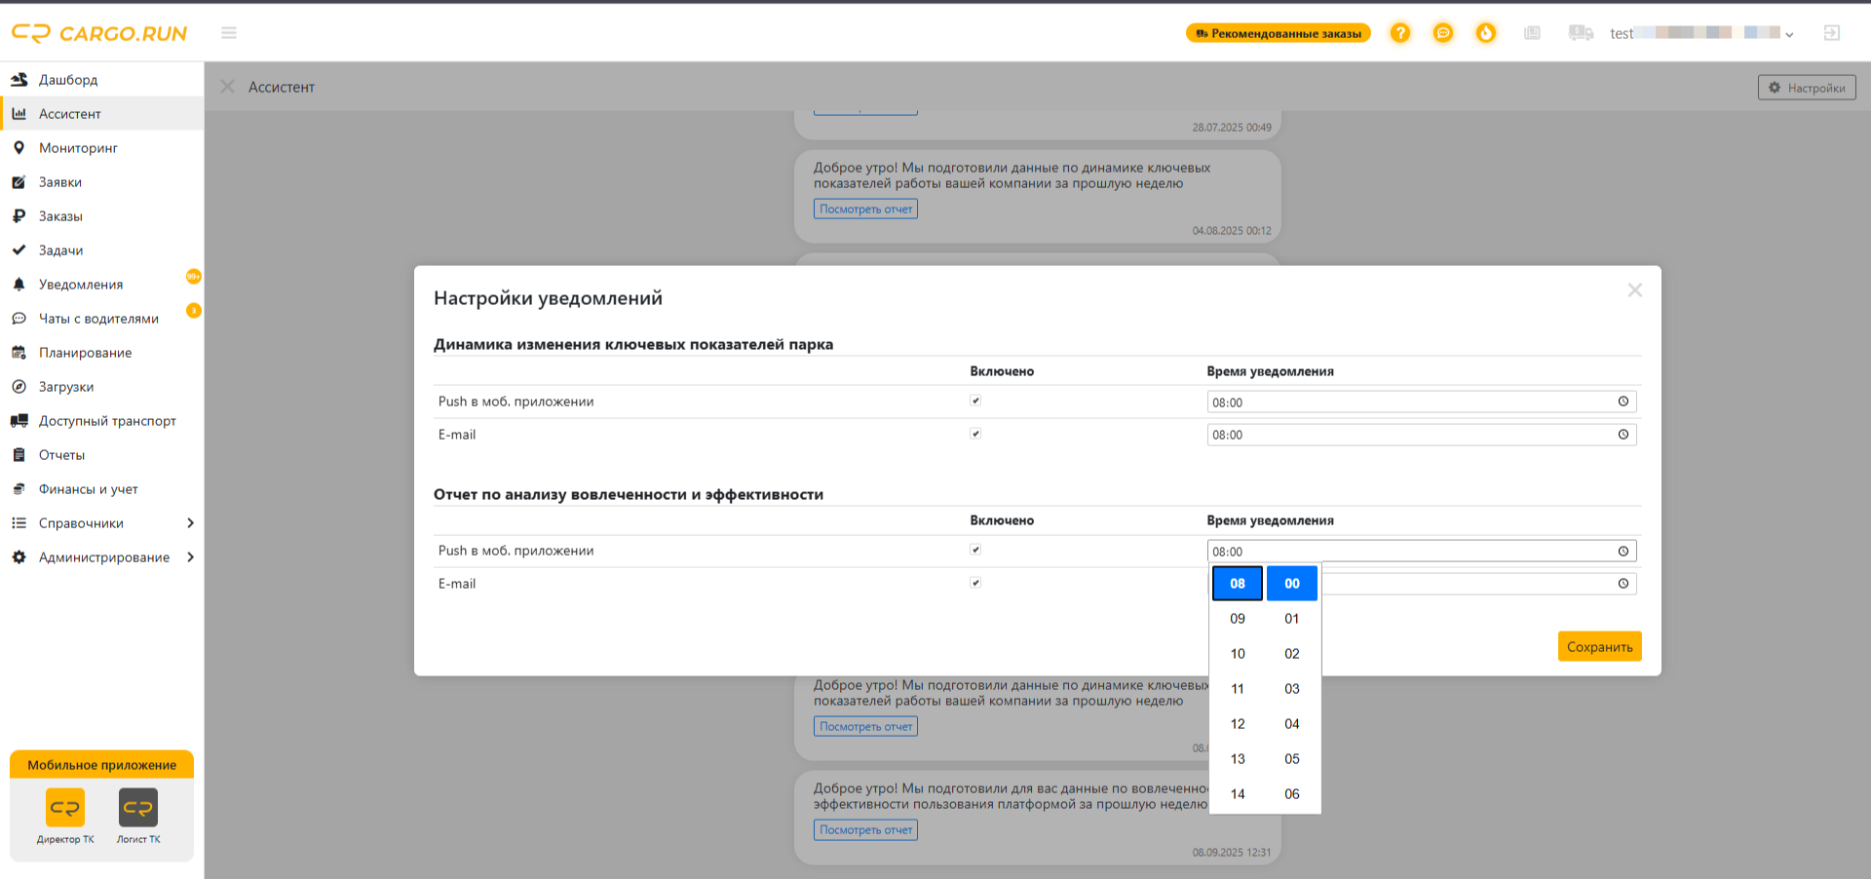Close the notification settings dialog
Viewport: 1871px width, 879px height.
click(1635, 290)
